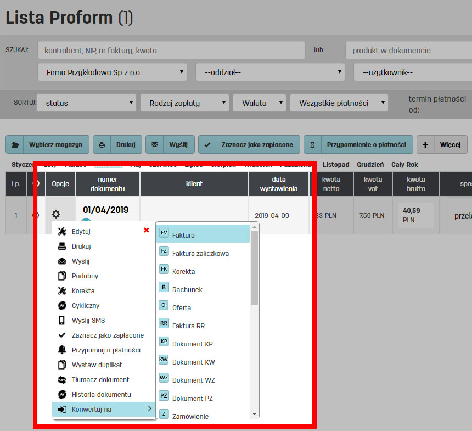Click the FV badge icon beside Faktura
Image resolution: width=472 pixels, height=431 pixels.
164,233
